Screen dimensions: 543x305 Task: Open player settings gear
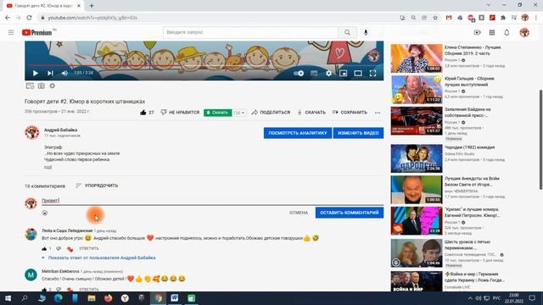click(x=328, y=74)
